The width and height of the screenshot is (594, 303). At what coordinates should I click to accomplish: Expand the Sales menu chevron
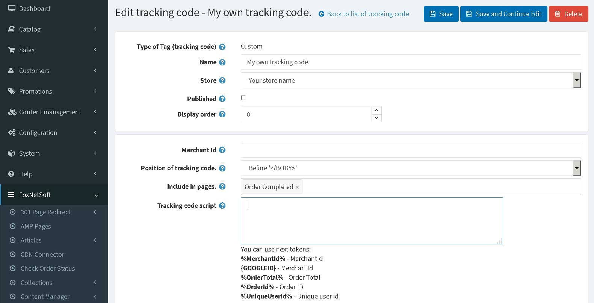95,50
